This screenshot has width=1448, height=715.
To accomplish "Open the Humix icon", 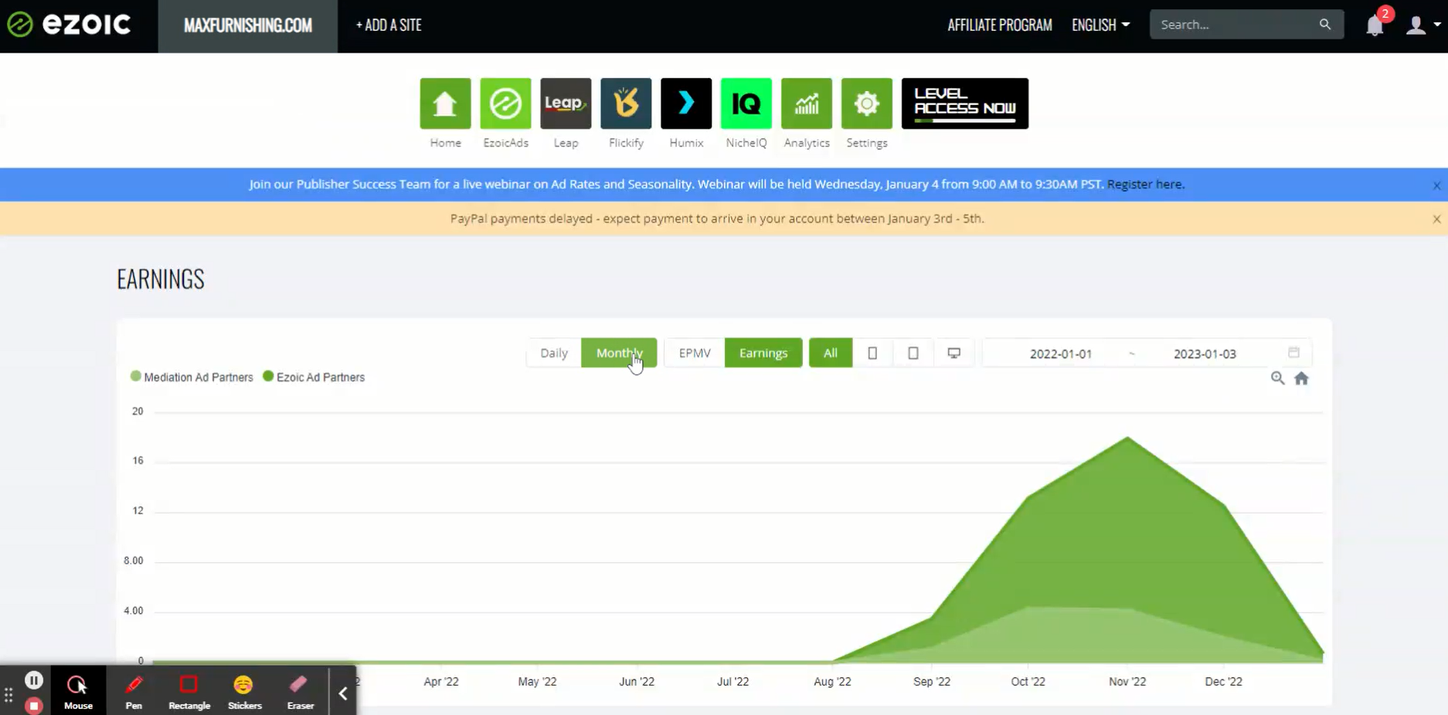I will click(x=686, y=103).
